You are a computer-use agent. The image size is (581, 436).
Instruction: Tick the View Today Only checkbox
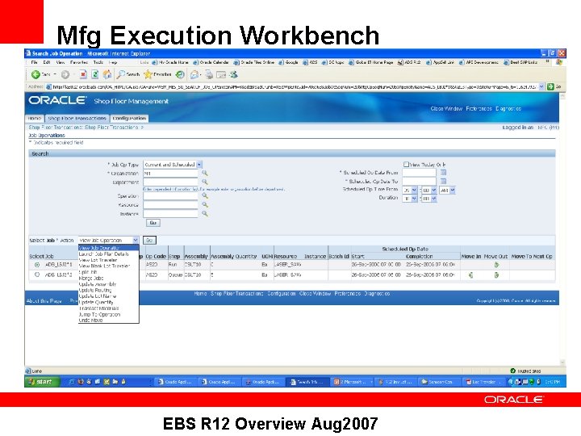click(406, 164)
